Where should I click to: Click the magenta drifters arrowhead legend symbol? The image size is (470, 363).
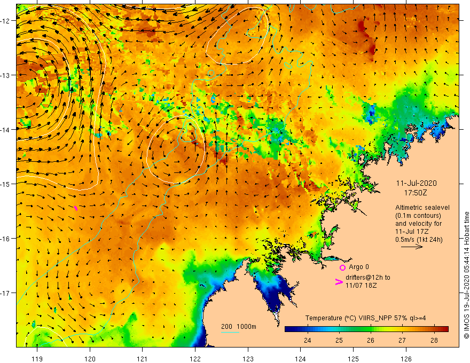(339, 282)
